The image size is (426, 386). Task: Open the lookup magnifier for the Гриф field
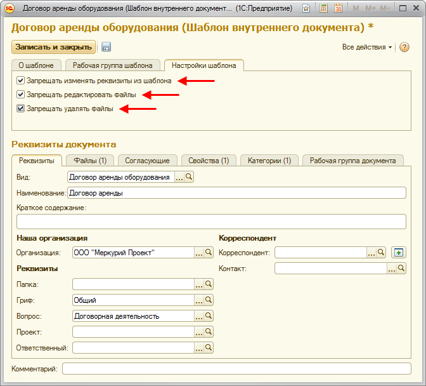(x=209, y=300)
